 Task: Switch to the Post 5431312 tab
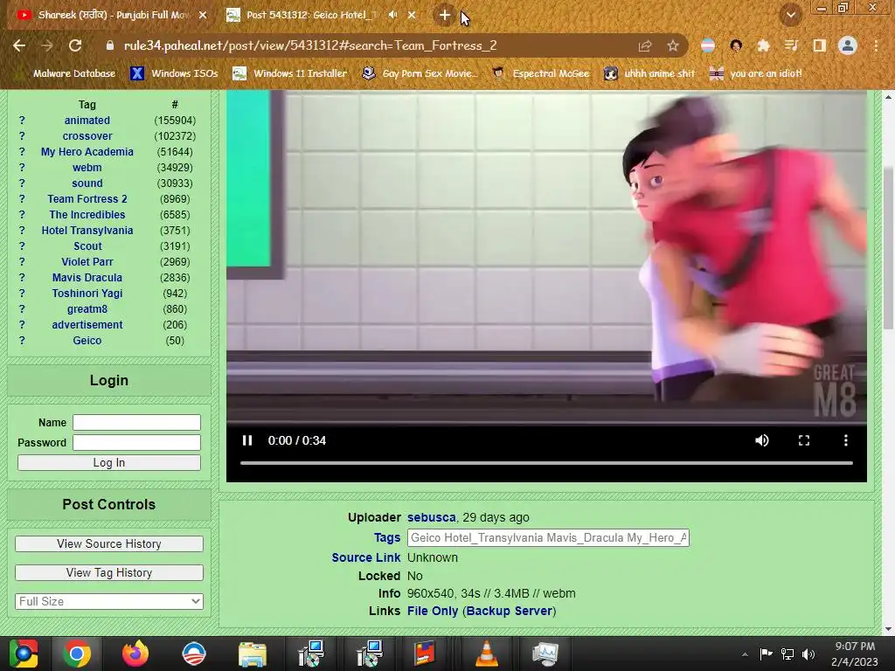point(311,15)
